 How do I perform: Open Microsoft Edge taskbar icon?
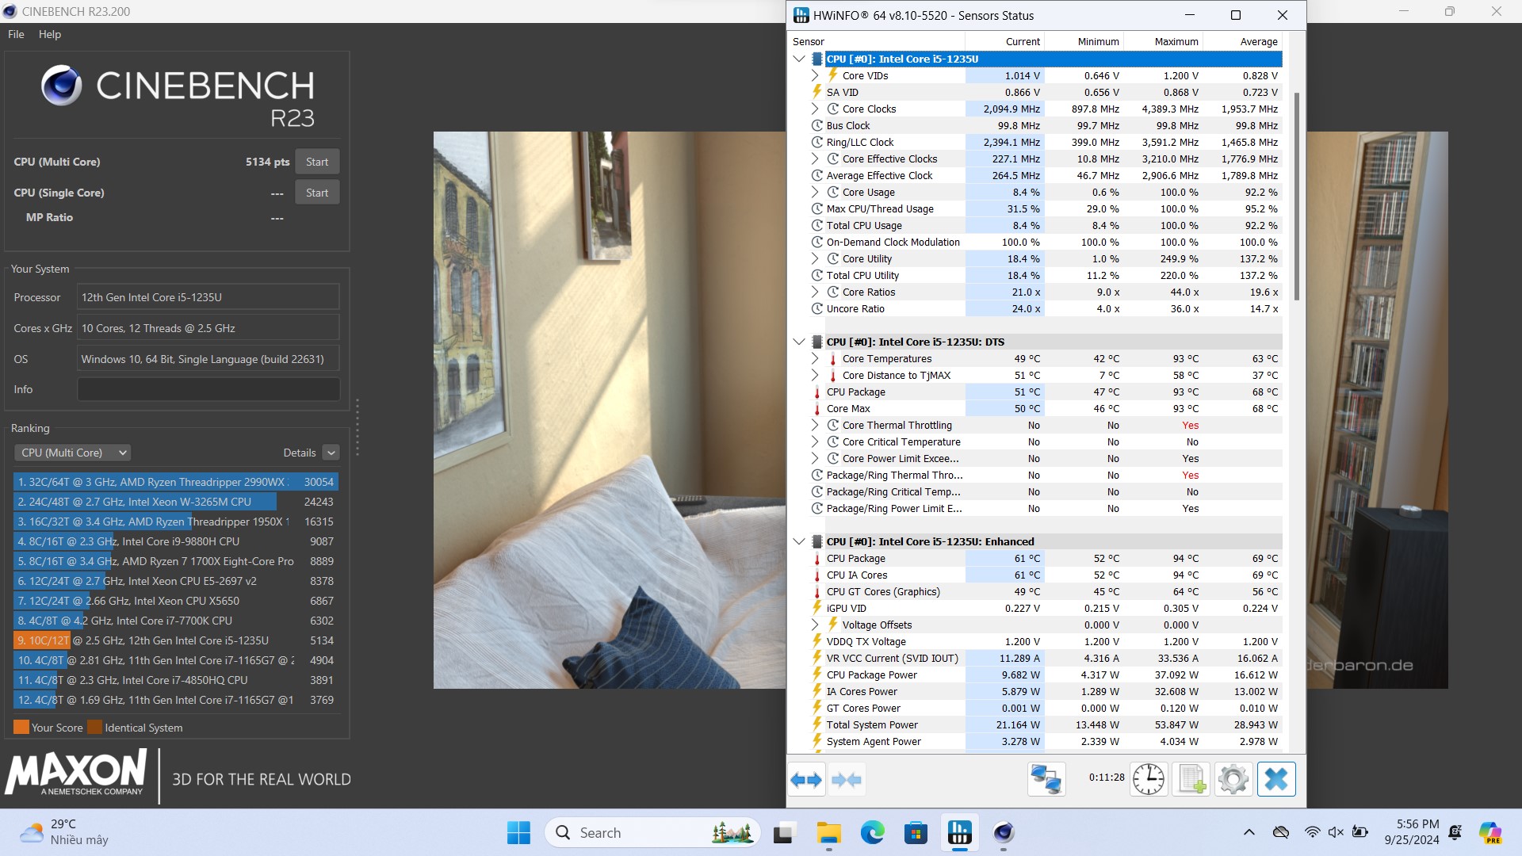[872, 833]
